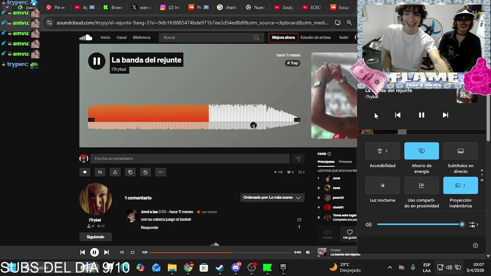The width and height of the screenshot is (491, 276).
Task: Open the iTrybal artist link under track title
Action: (119, 69)
